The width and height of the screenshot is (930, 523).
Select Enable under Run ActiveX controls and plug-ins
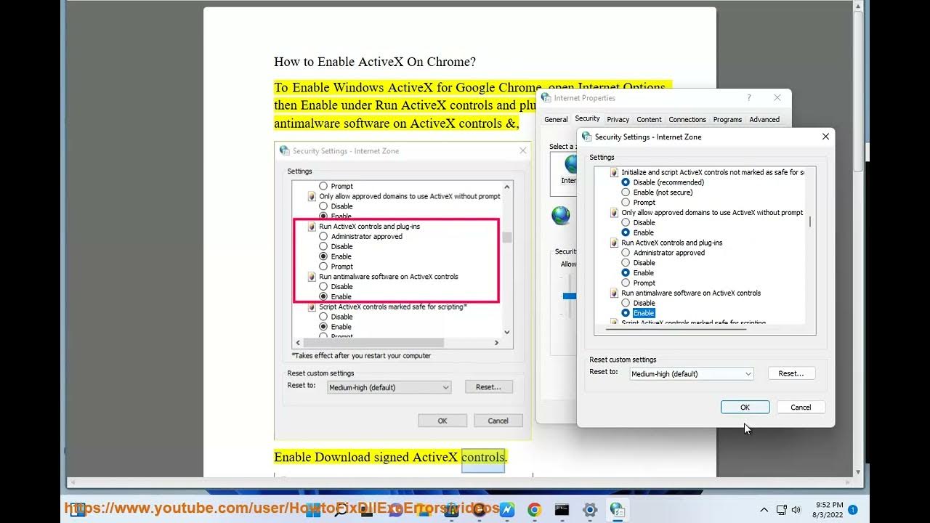point(626,273)
